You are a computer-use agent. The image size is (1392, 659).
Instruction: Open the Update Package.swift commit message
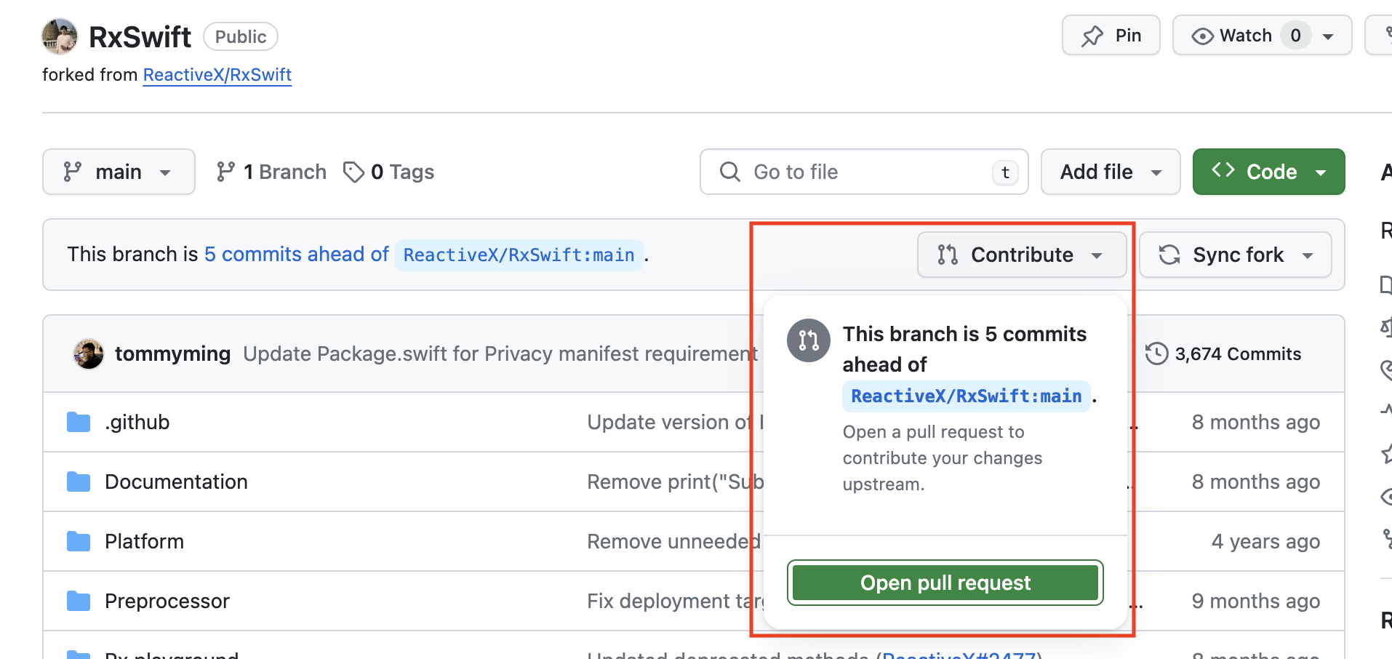click(500, 354)
